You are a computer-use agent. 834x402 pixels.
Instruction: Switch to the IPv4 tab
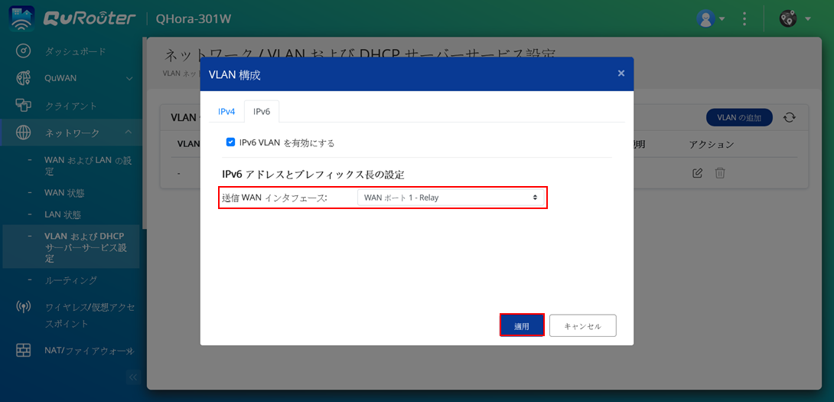[x=226, y=112]
